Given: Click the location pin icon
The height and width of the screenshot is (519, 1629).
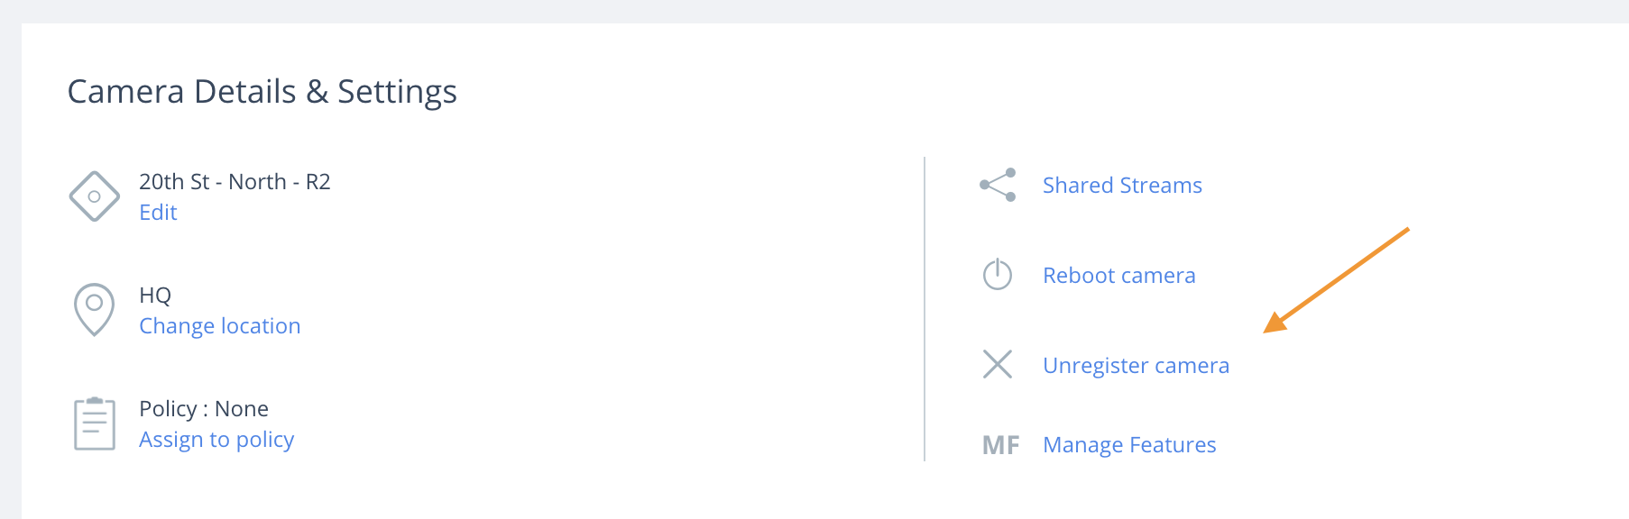Looking at the screenshot, I should [x=94, y=310].
